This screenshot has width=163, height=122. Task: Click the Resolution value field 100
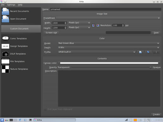point(117,25)
